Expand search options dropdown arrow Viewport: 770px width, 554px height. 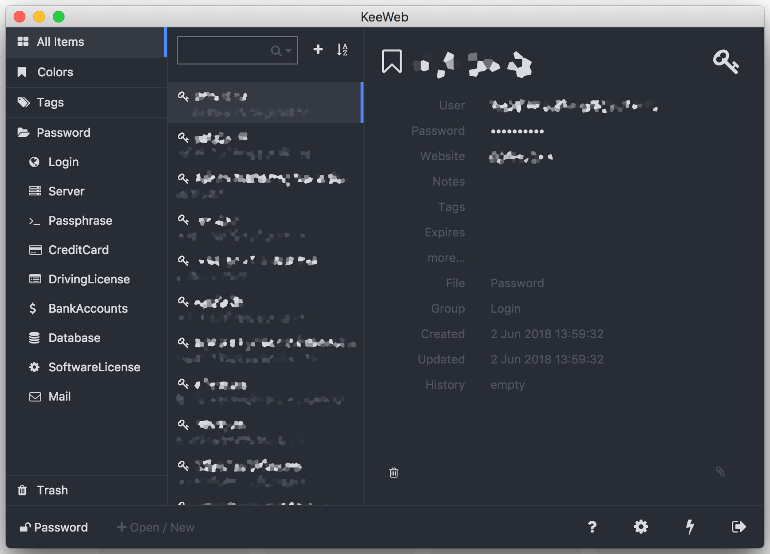point(288,50)
